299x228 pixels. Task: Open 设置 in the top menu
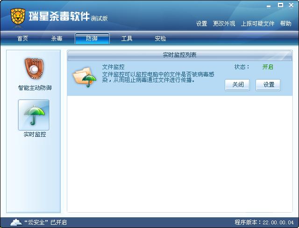(x=202, y=24)
